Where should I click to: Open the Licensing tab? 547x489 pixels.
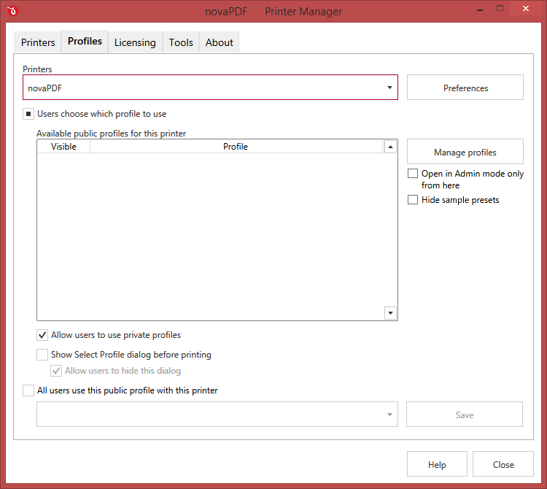135,42
